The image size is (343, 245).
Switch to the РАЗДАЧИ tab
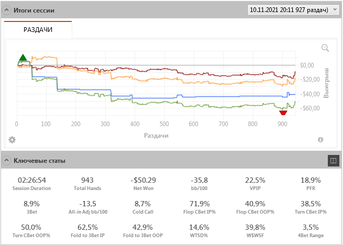[x=38, y=30]
